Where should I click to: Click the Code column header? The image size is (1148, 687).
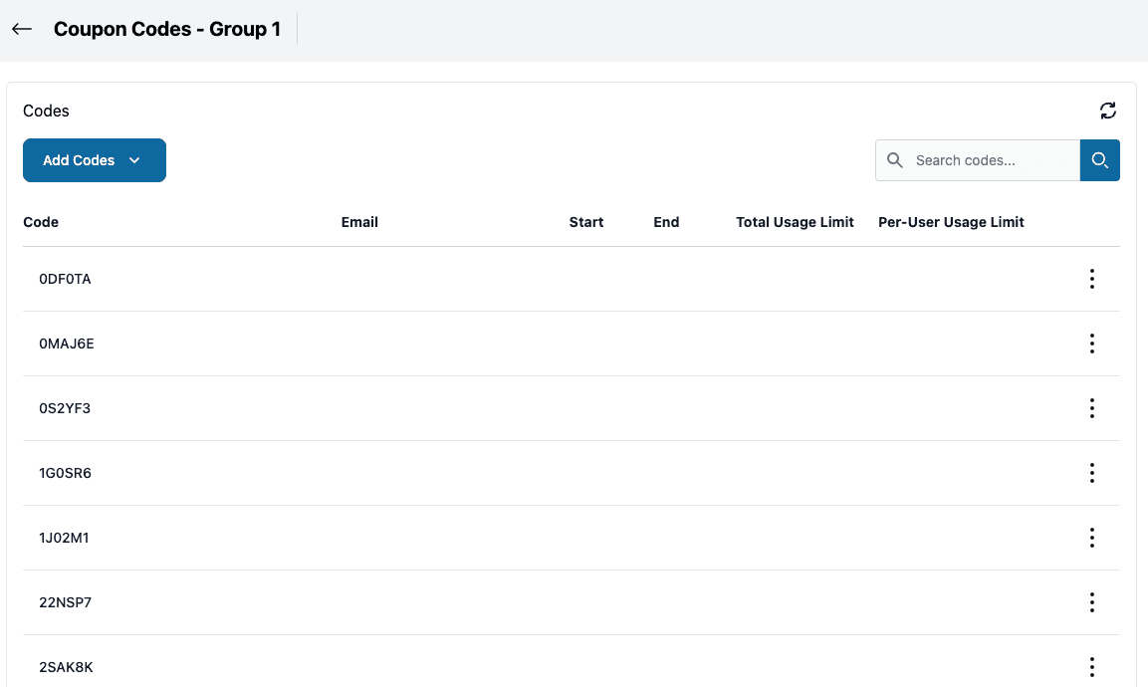pos(41,222)
